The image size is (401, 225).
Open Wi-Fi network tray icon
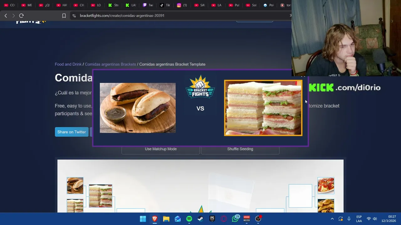click(369, 219)
